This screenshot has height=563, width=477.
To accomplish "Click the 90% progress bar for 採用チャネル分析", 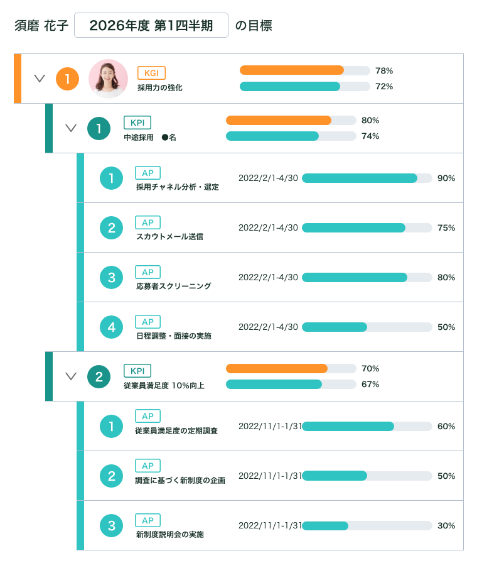I will pyautogui.click(x=367, y=178).
